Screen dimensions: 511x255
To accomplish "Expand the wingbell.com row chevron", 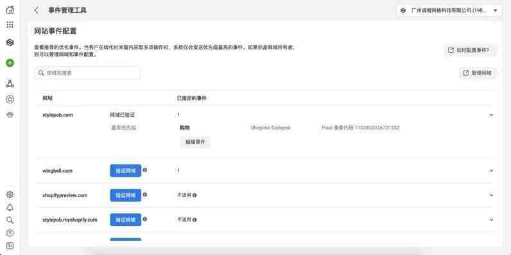I will tap(491, 171).
